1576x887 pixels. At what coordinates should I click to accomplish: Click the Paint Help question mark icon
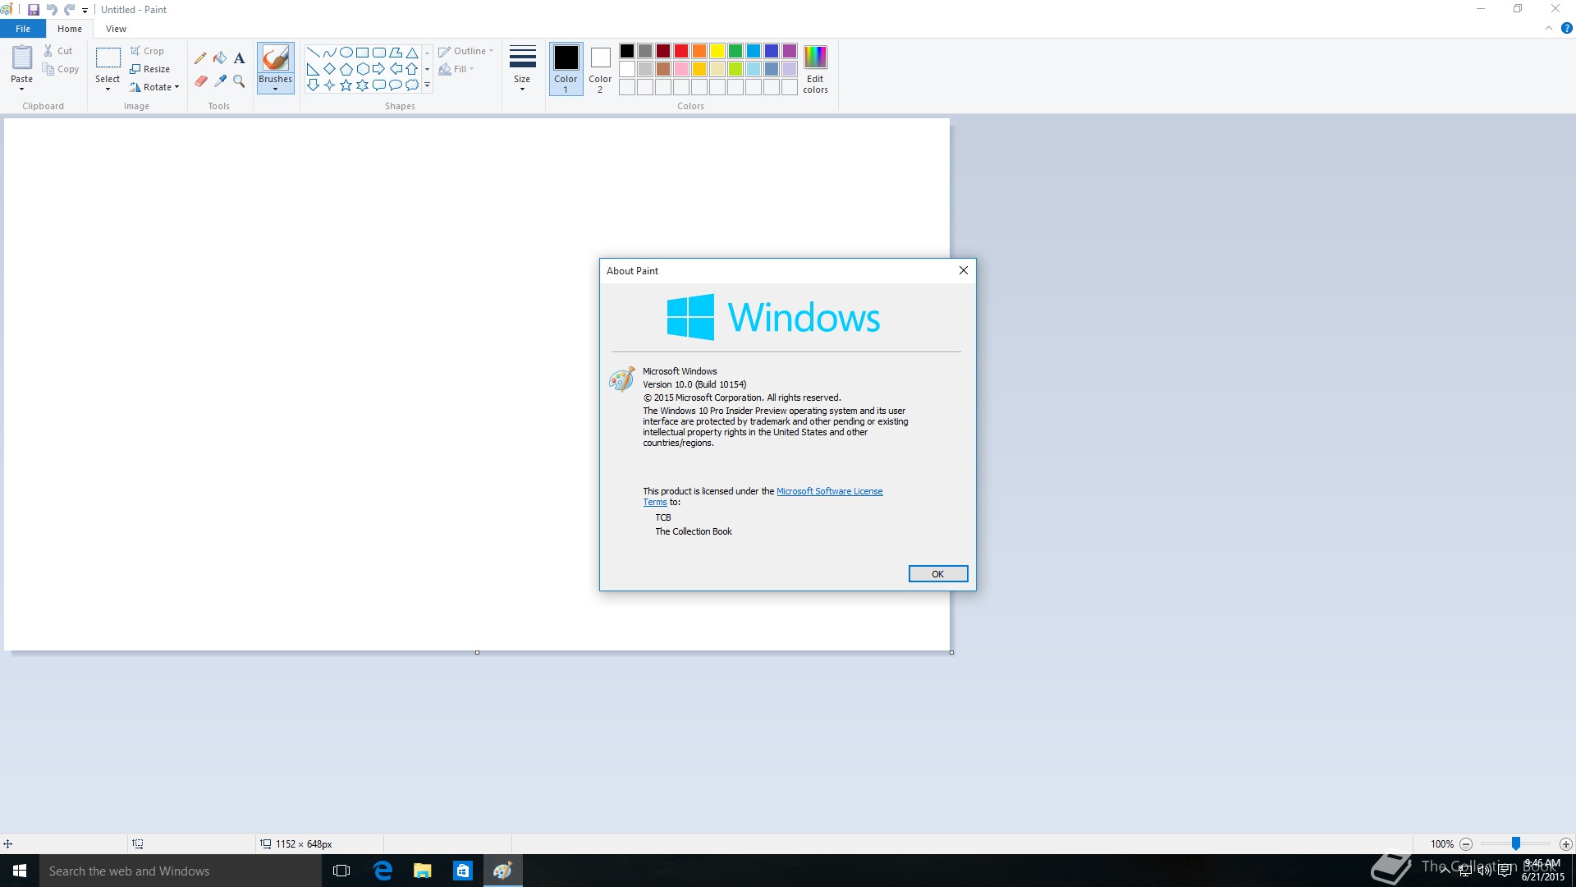(x=1566, y=28)
